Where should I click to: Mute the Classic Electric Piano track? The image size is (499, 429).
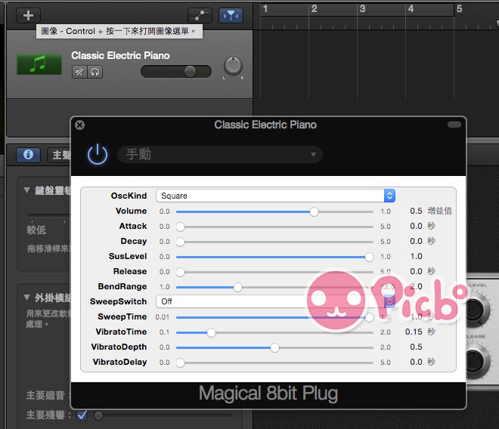(x=79, y=72)
